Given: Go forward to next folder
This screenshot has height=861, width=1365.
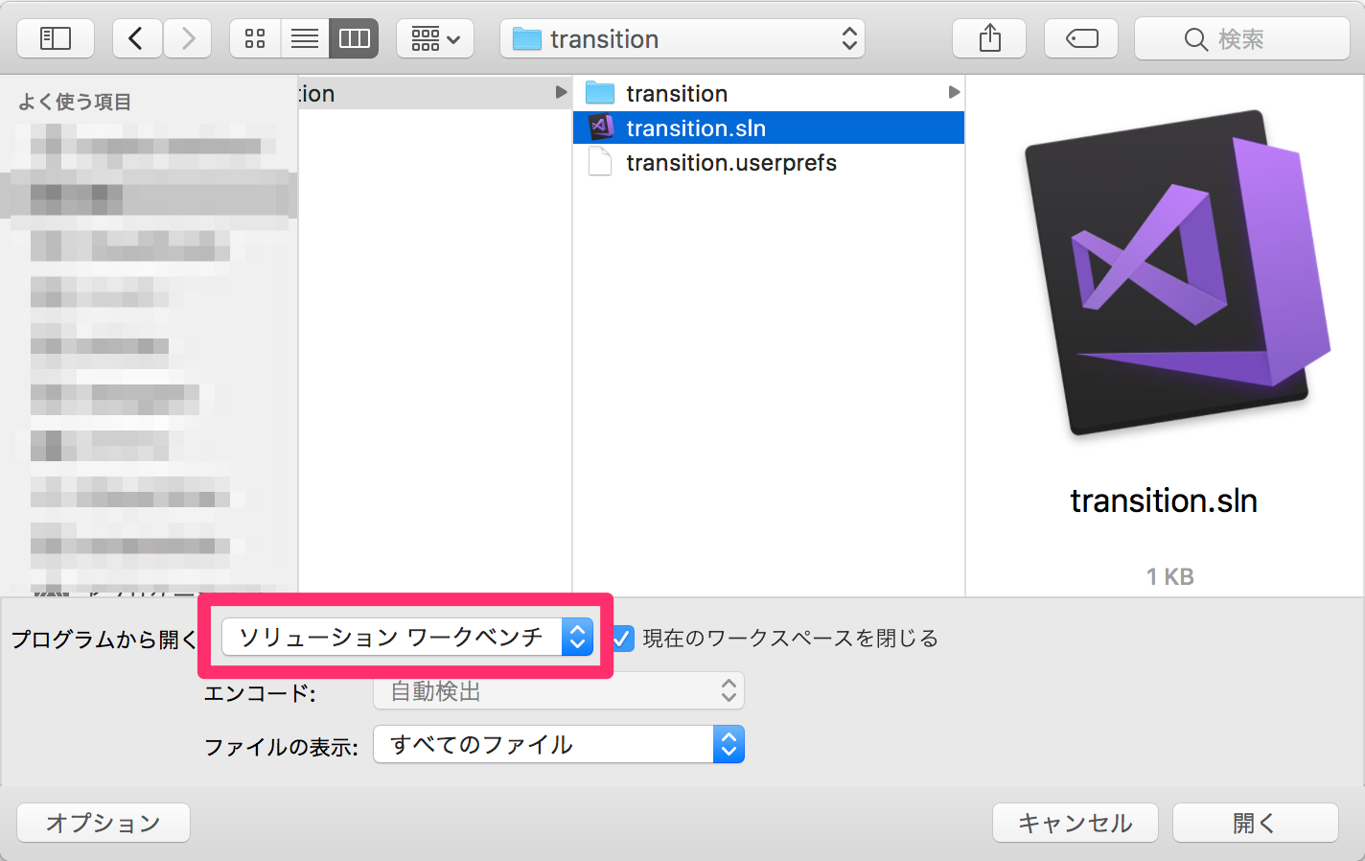Looking at the screenshot, I should point(188,38).
